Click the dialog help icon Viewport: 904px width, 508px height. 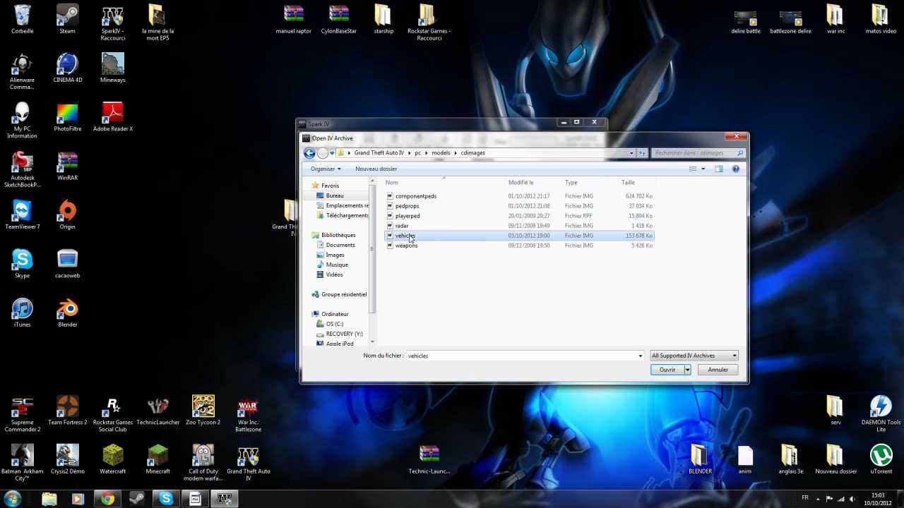[x=736, y=169]
